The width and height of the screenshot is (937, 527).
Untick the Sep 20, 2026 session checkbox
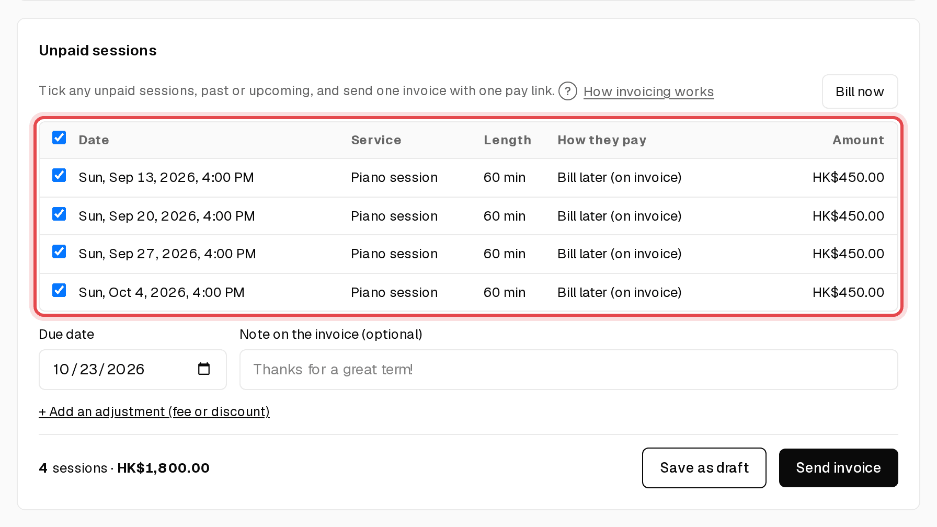pos(59,214)
